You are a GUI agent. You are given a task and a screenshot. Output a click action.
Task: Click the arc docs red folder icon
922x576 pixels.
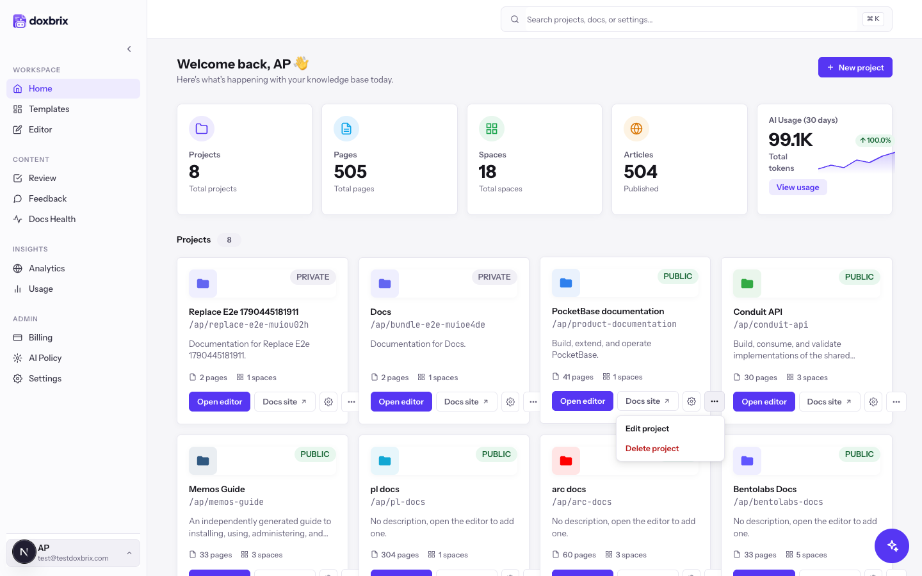tap(566, 461)
